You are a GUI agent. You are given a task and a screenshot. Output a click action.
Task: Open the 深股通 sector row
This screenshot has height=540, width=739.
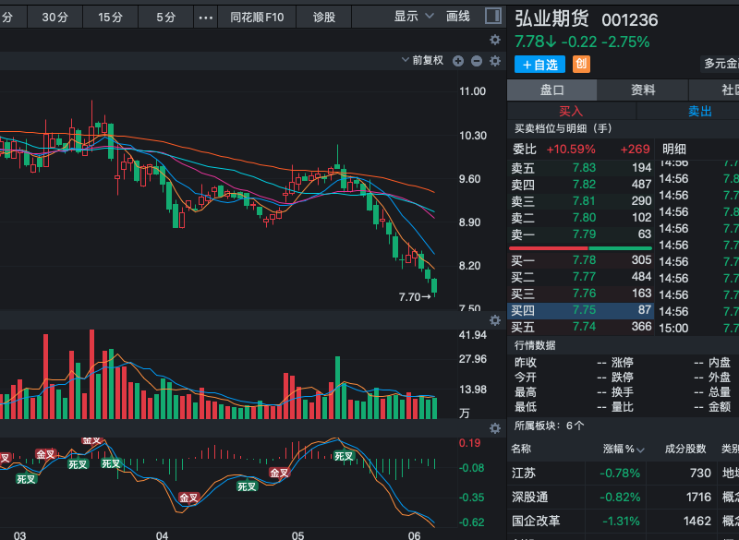(623, 498)
